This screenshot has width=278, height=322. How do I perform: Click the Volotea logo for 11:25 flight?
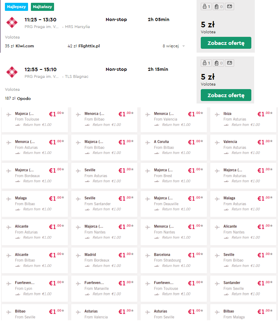pos(12,22)
